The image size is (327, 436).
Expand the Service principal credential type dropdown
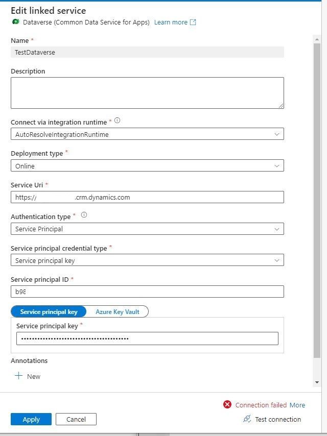pyautogui.click(x=276, y=260)
